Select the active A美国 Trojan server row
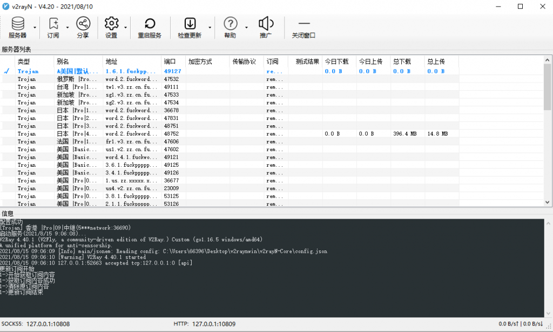Viewport: 553px width, 332px height. tap(78, 71)
